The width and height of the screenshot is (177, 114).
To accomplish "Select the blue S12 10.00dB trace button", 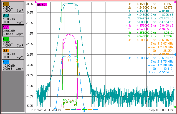I will (13, 65).
